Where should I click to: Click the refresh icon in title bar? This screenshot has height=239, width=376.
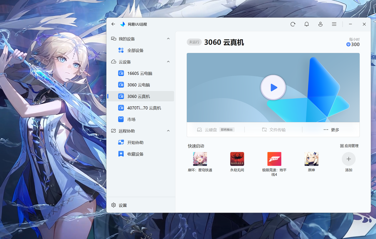[293, 24]
